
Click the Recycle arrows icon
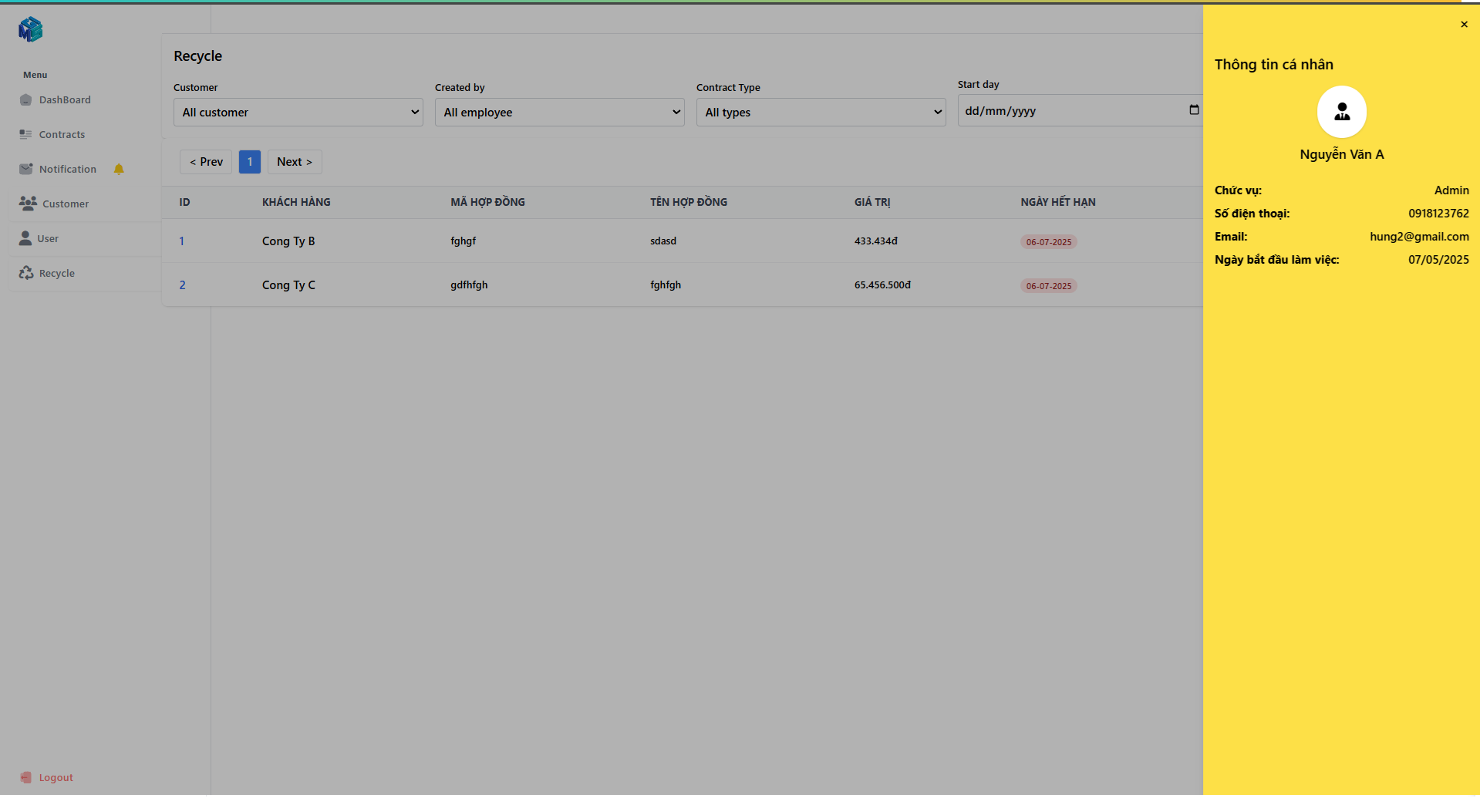click(x=26, y=273)
